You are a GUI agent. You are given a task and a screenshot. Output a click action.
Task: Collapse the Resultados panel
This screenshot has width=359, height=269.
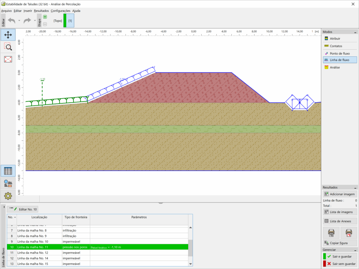click(x=355, y=188)
